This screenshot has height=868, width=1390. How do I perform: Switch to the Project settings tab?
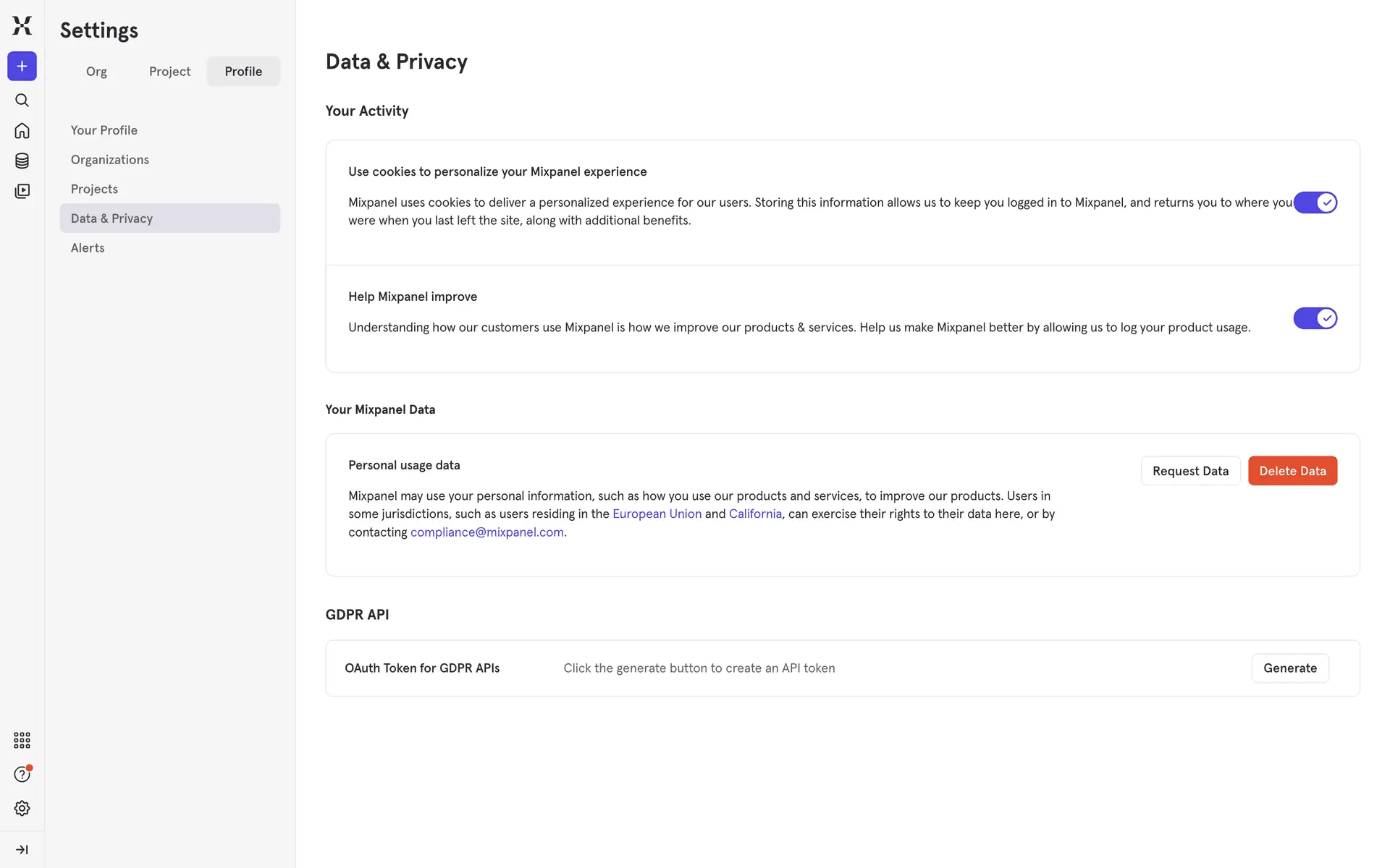pyautogui.click(x=169, y=72)
